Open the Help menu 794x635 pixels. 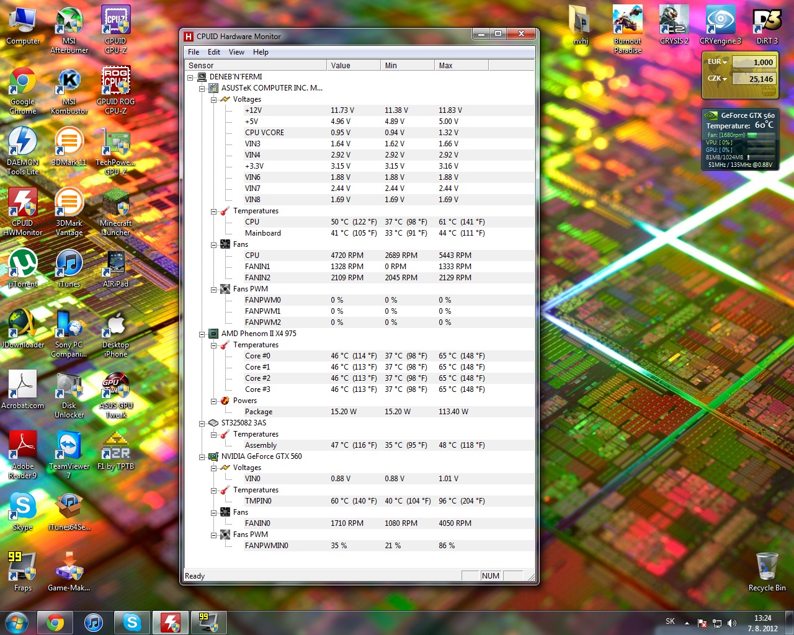click(261, 52)
